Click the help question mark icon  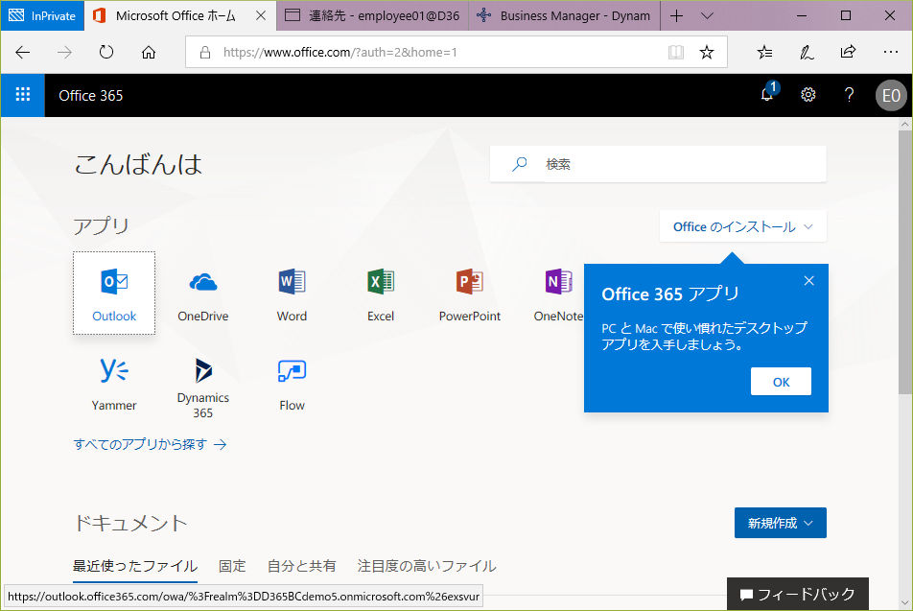(849, 95)
